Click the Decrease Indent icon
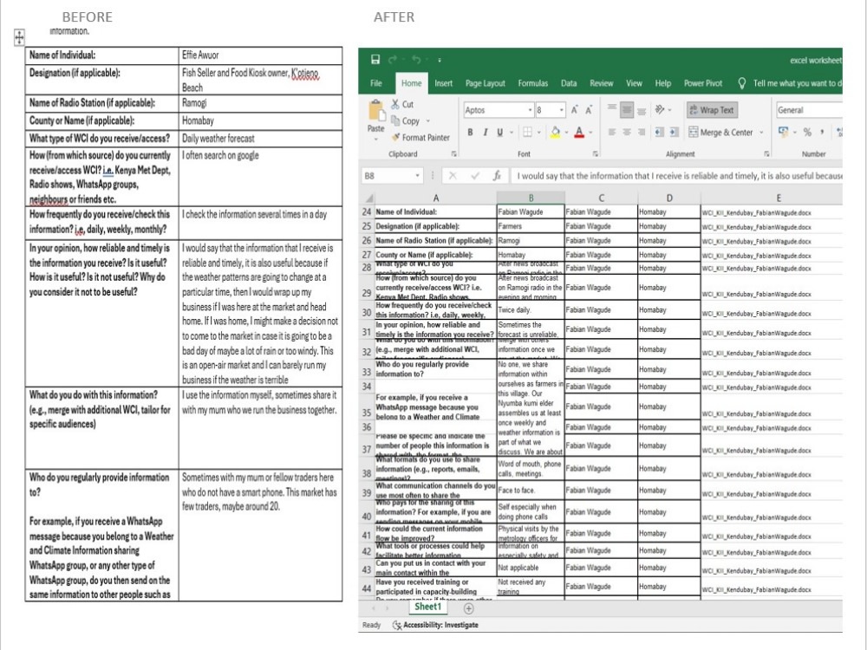 click(659, 132)
